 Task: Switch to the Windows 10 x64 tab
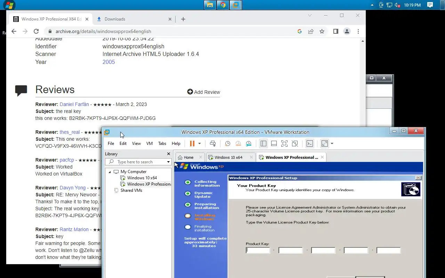228,157
